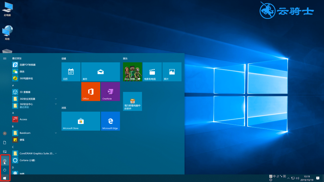Click the Windows Start button

[x=5, y=178]
